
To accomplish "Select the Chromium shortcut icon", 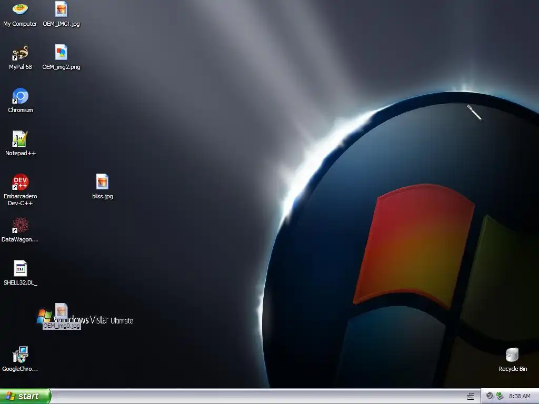I will coord(21,96).
